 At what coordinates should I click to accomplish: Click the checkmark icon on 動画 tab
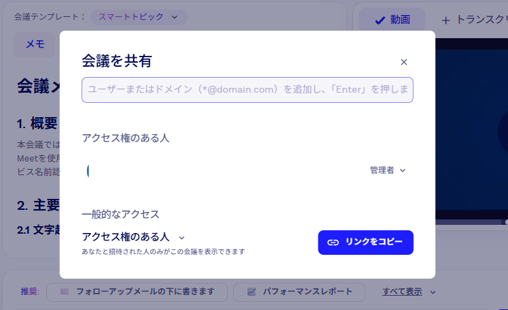pyautogui.click(x=380, y=20)
